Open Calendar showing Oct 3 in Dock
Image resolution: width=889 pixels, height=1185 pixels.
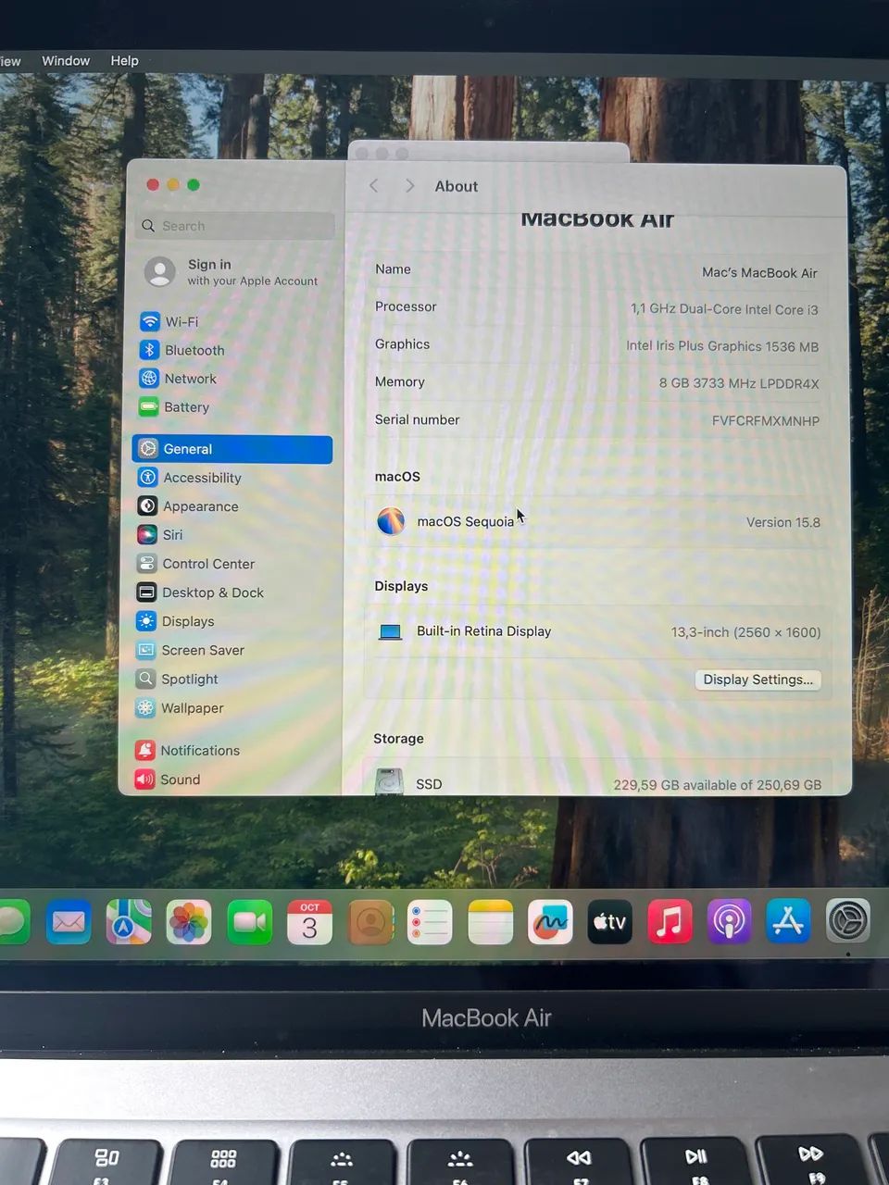point(309,922)
